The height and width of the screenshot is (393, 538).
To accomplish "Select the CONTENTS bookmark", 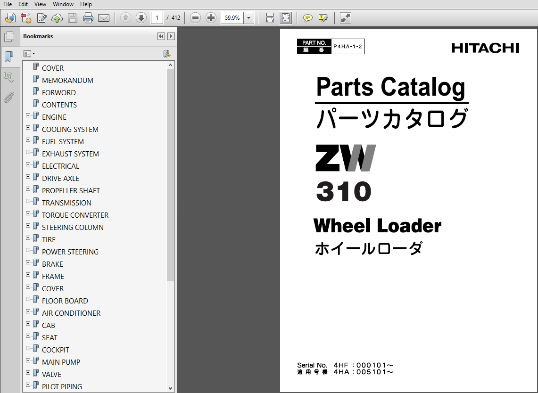I will (x=59, y=105).
